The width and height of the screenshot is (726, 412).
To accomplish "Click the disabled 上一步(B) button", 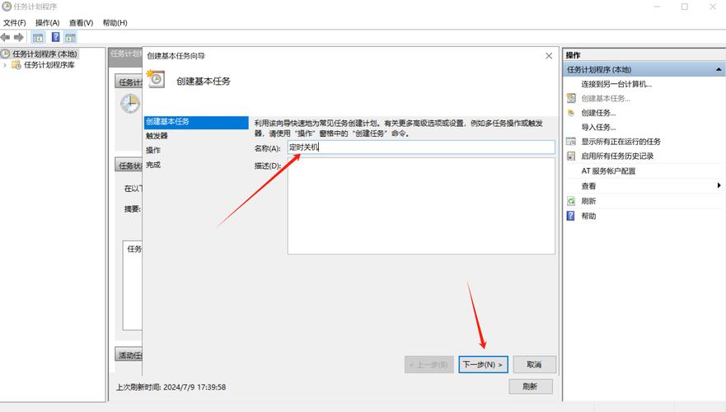I will click(x=429, y=364).
